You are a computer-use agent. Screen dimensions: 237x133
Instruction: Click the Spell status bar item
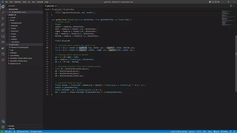tap(216, 132)
